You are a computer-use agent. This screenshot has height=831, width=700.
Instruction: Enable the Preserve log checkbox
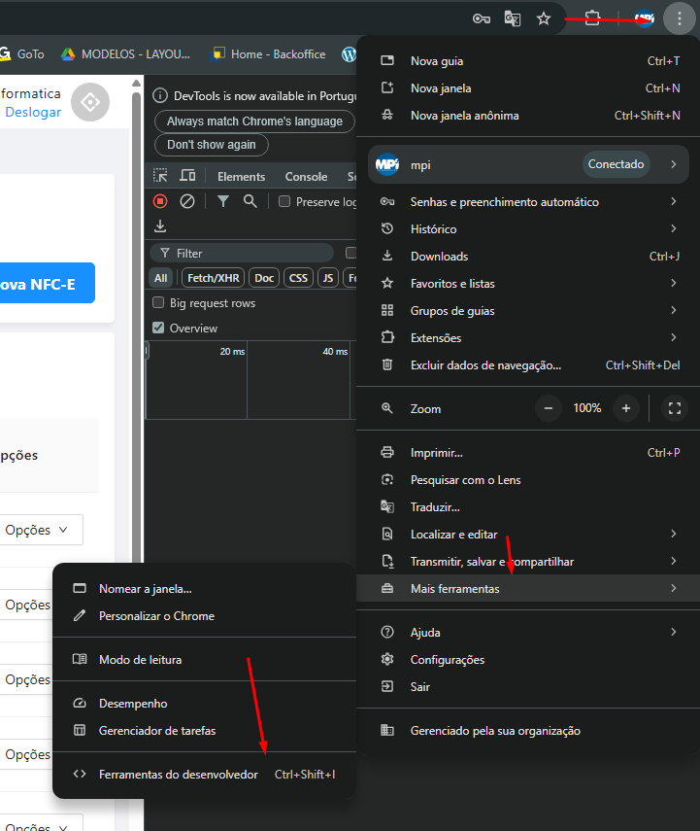[x=284, y=202]
